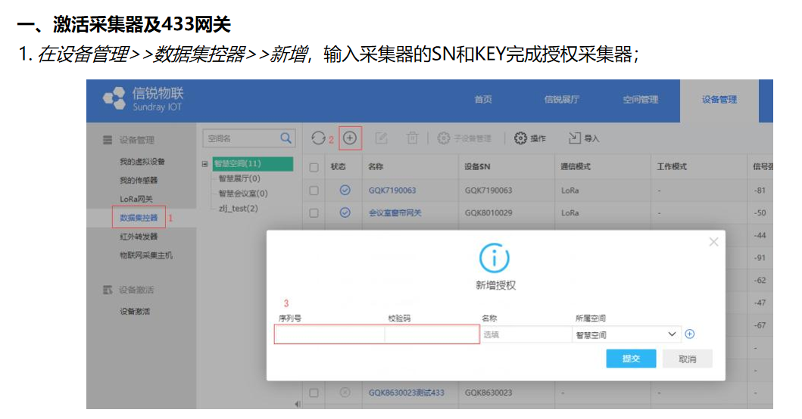
Task: Click the signal value -50
Action: pyautogui.click(x=760, y=213)
